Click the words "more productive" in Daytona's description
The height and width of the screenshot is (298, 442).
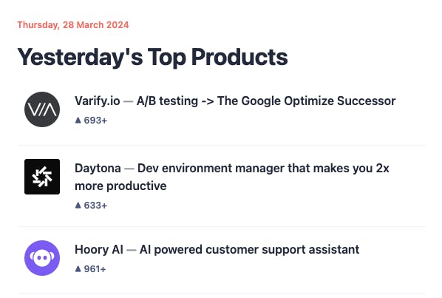(x=120, y=186)
